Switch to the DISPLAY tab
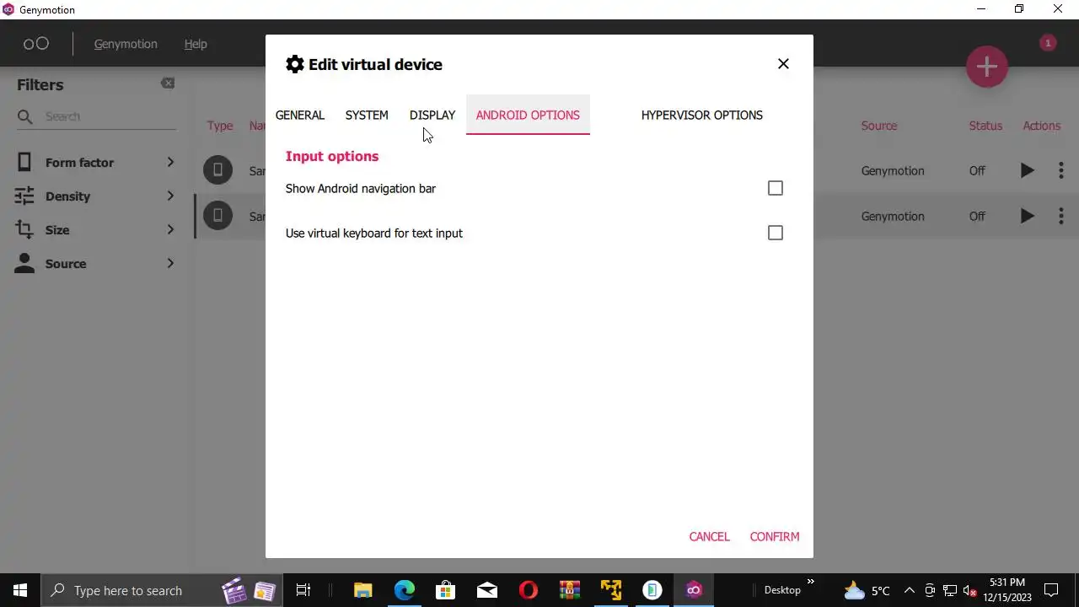 (432, 115)
